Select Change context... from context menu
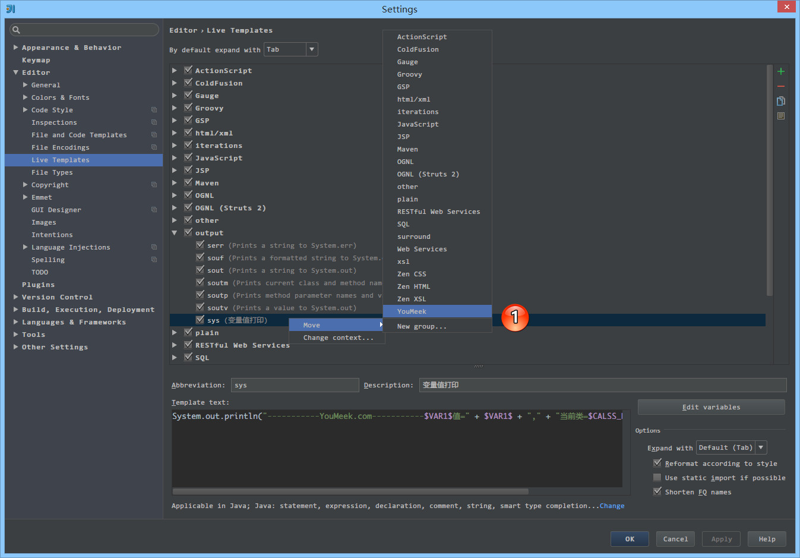The image size is (800, 558). click(x=339, y=338)
